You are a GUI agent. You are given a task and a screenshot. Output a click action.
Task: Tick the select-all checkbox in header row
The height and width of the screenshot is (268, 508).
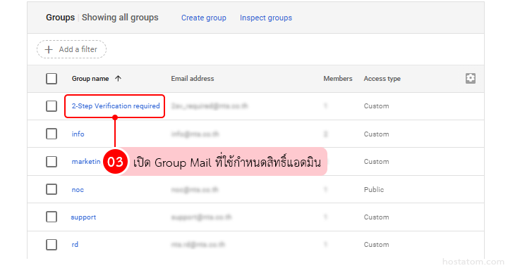52,79
